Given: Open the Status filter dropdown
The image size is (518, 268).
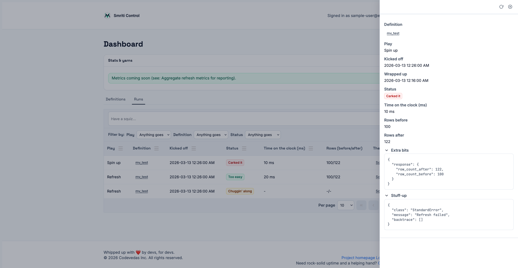Looking at the screenshot, I should (263, 135).
